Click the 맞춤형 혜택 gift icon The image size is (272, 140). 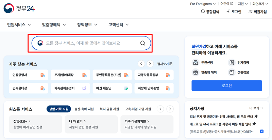coord(196,73)
